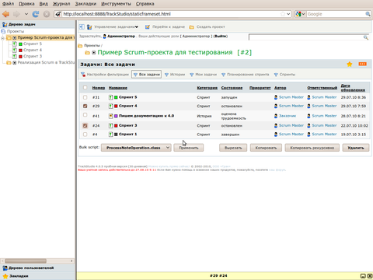This screenshot has height=280, width=373.
Task: Toggle the select-all checkbox in table header
Action: coord(85,87)
